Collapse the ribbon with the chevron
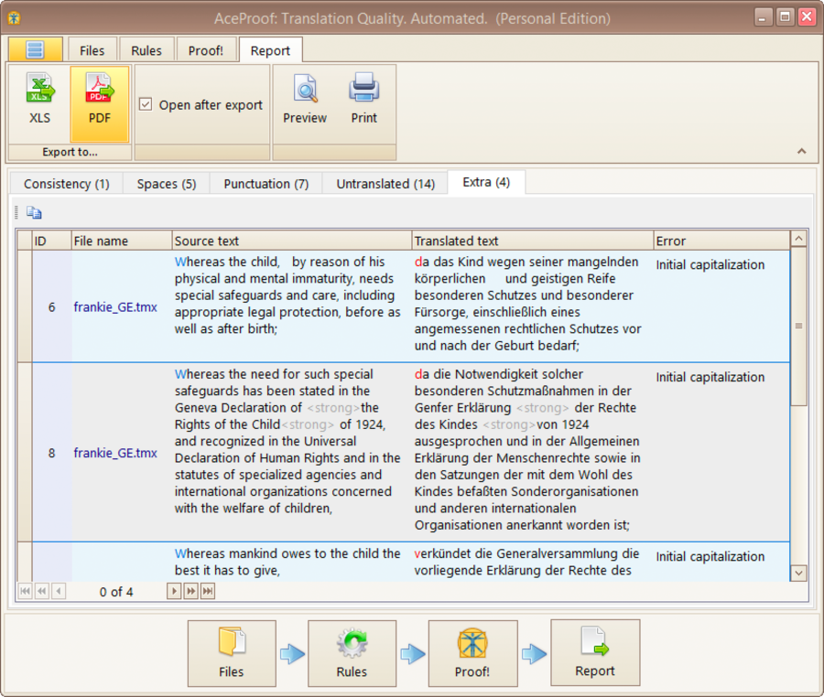This screenshot has width=824, height=697. (x=801, y=151)
